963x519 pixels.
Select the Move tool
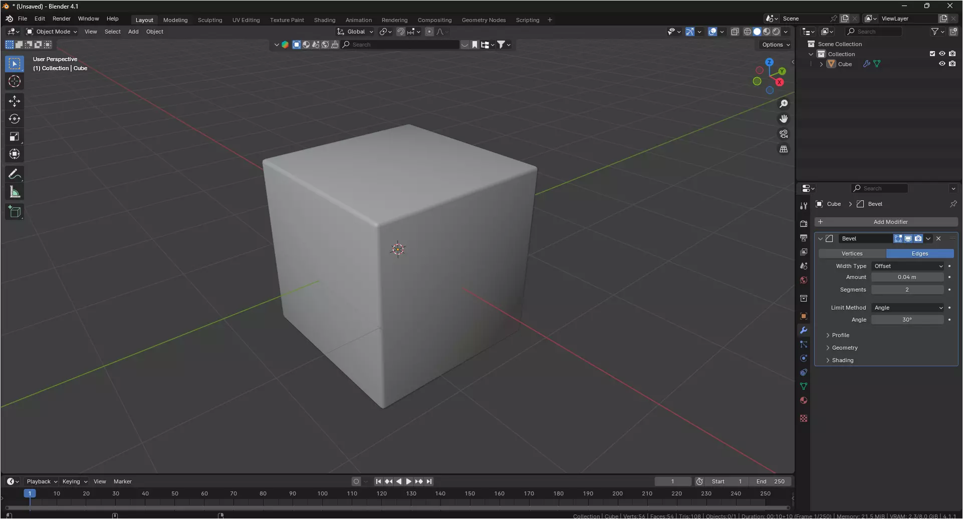pos(15,101)
